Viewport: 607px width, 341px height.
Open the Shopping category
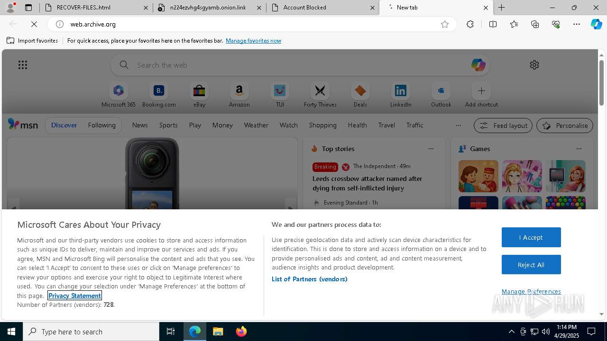(x=322, y=125)
